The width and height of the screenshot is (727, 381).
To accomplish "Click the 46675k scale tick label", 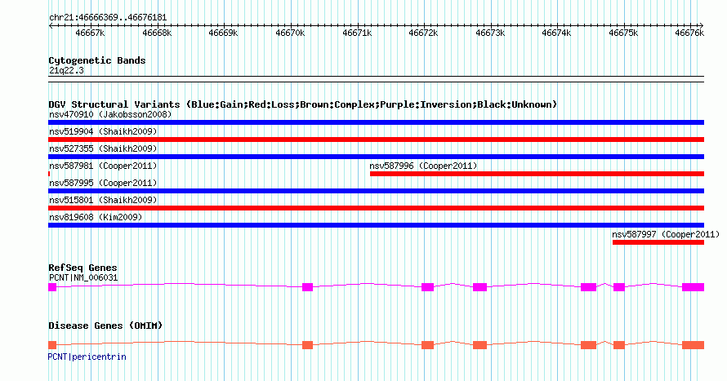I will pos(623,33).
